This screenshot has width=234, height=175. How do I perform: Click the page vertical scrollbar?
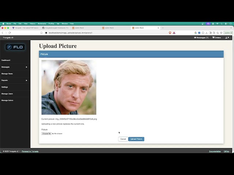coord(233,94)
